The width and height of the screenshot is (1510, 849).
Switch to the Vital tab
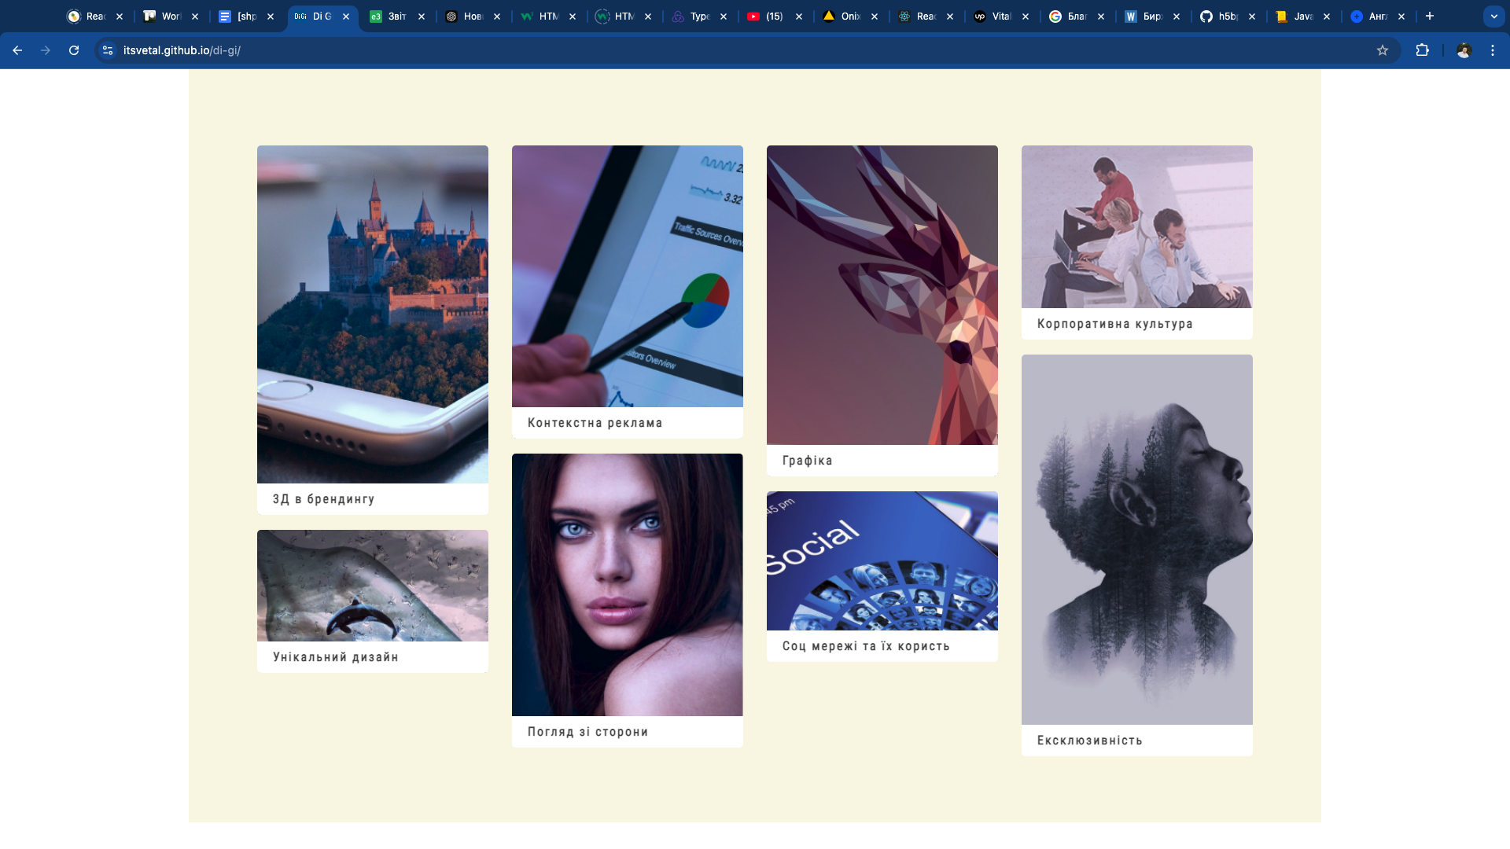coord(1001,16)
